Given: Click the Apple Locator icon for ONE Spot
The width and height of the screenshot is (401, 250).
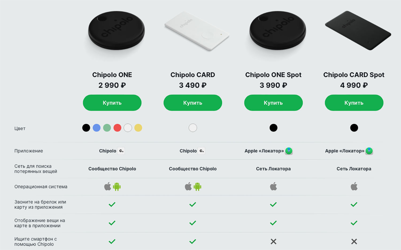Looking at the screenshot, I should tap(289, 151).
